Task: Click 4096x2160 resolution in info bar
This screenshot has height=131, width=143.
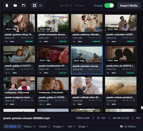Action: click(83, 118)
